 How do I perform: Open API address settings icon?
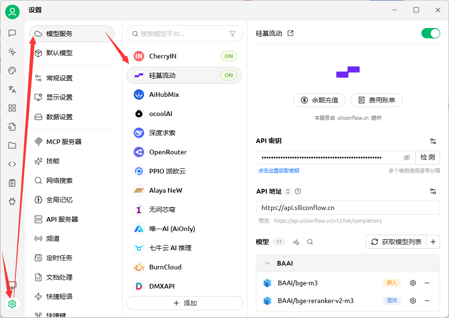coord(433,191)
